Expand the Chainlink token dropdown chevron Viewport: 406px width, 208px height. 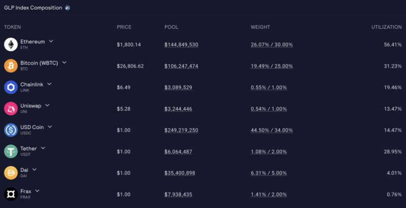click(49, 84)
